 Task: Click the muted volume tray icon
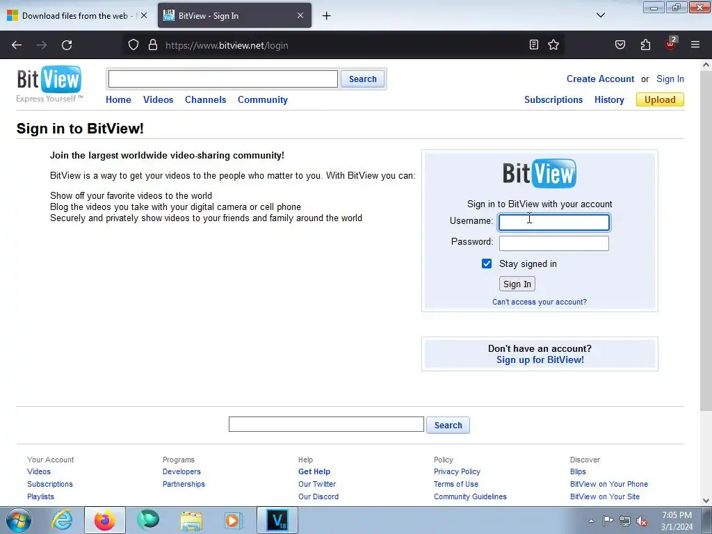[642, 521]
